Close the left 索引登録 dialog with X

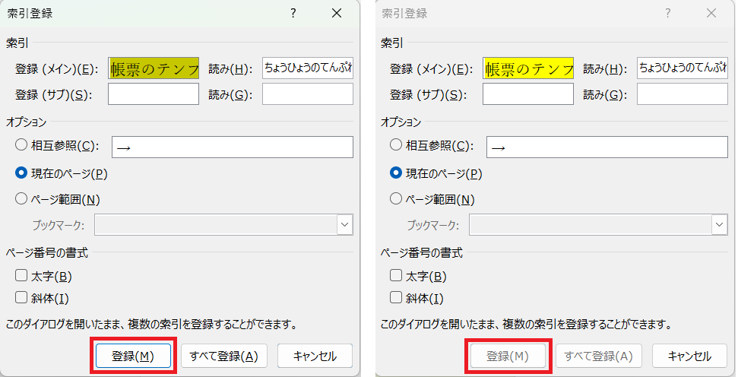coord(337,14)
